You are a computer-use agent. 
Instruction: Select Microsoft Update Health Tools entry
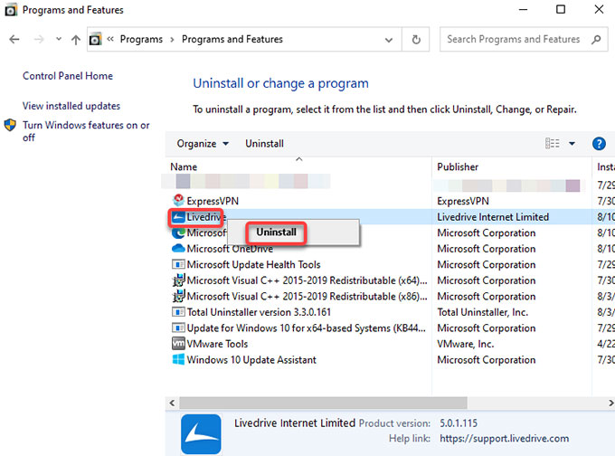(253, 264)
